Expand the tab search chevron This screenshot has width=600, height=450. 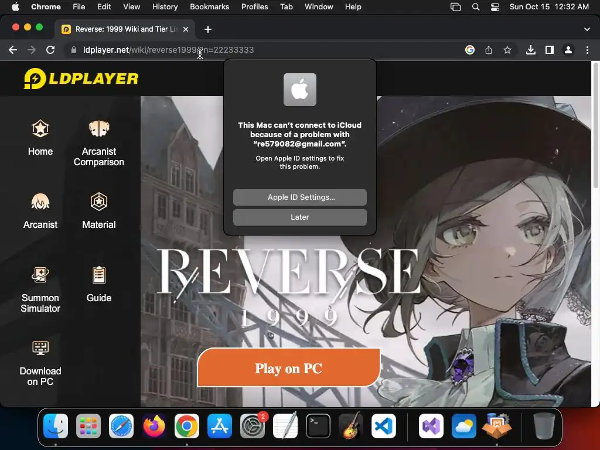(587, 29)
